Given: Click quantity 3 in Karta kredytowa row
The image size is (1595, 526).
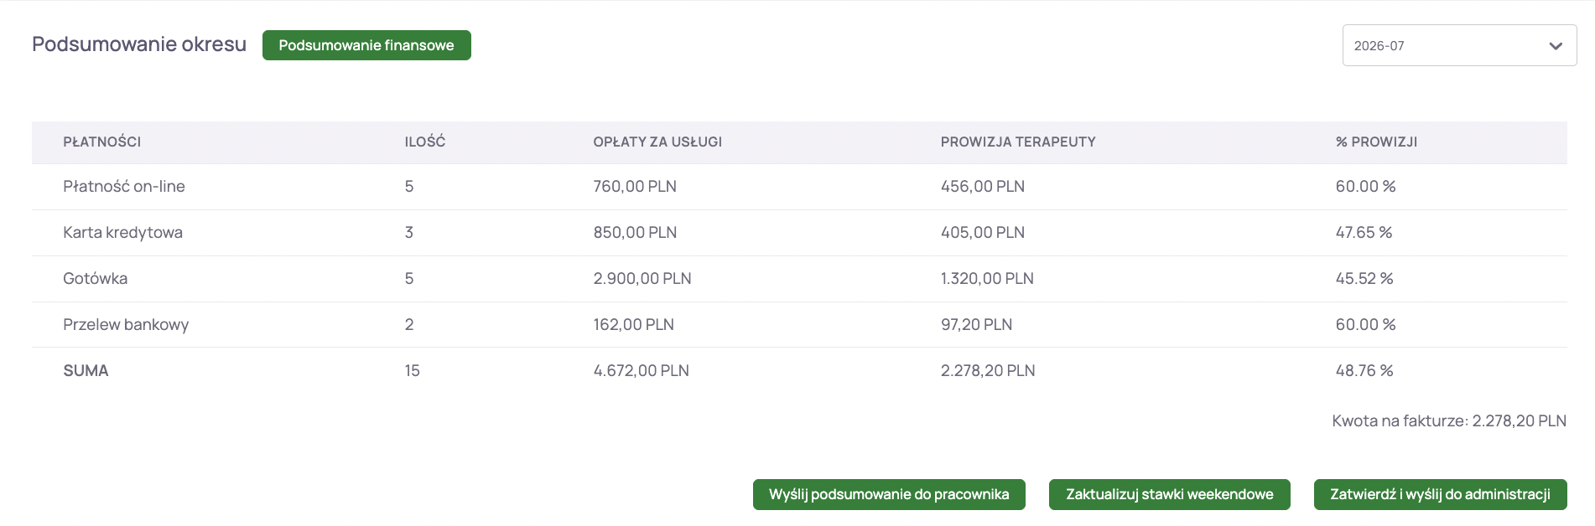Looking at the screenshot, I should 409,233.
